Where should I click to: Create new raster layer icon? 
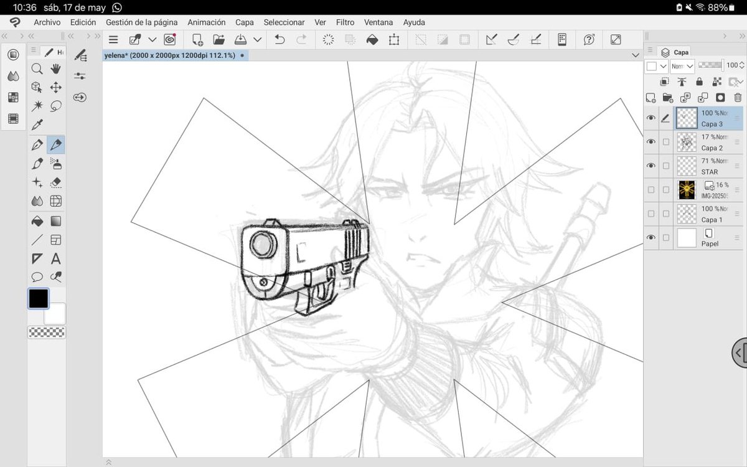(x=651, y=98)
